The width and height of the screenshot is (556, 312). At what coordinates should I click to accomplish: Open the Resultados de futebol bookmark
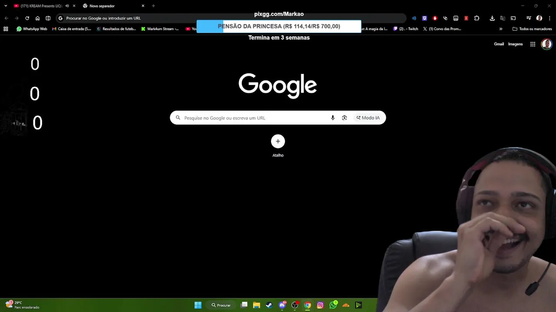click(x=116, y=29)
